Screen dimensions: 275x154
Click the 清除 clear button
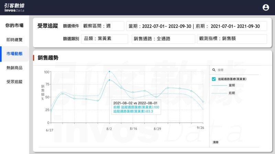(x=216, y=142)
